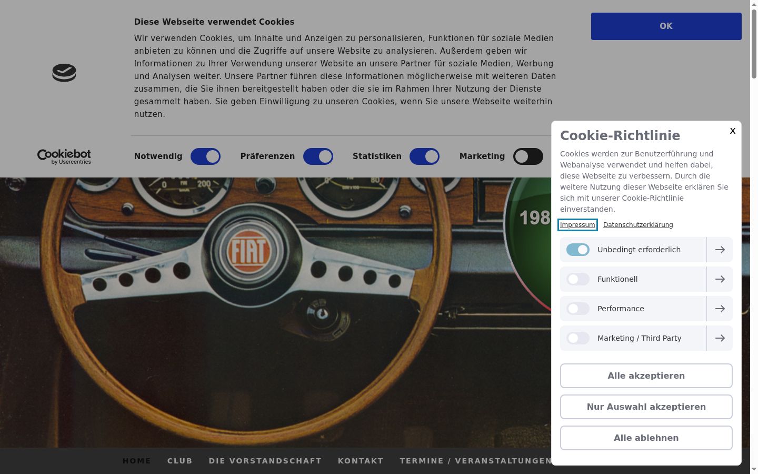The height and width of the screenshot is (474, 758).
Task: Enable the Funktionell cookie switch
Action: (x=578, y=279)
